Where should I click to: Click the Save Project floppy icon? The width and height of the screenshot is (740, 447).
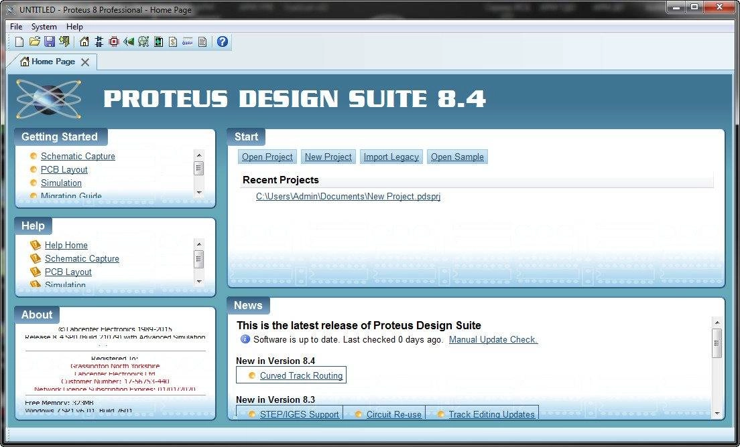pyautogui.click(x=50, y=42)
